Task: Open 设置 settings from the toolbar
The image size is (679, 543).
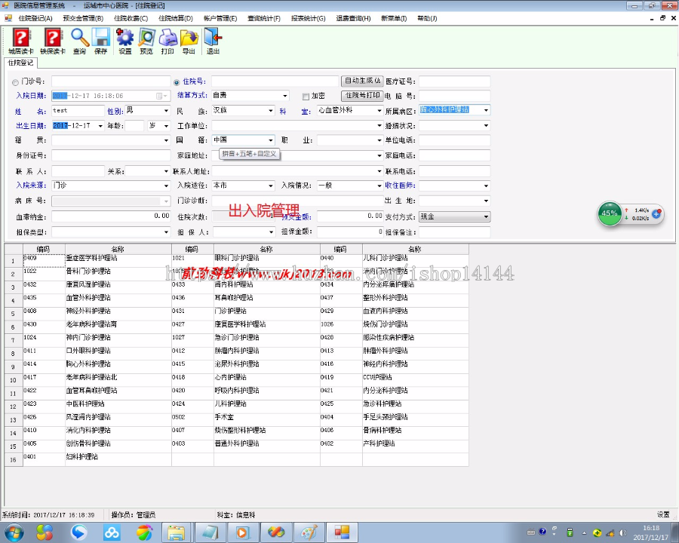Action: [124, 38]
